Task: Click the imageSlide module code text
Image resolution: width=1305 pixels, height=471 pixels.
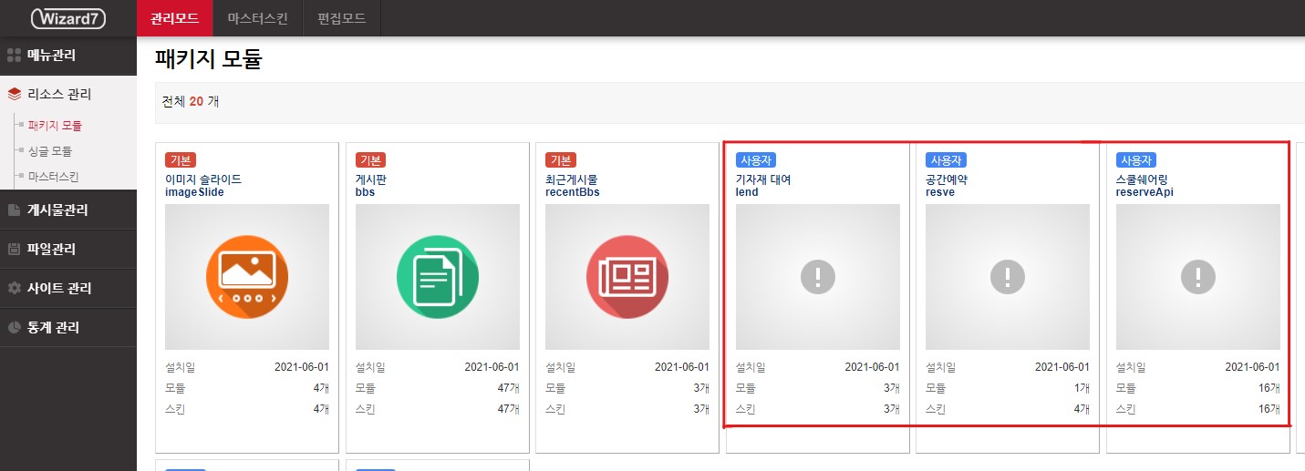Action: point(194,192)
